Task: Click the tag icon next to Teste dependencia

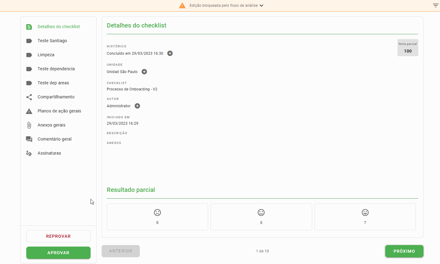Action: click(x=29, y=69)
